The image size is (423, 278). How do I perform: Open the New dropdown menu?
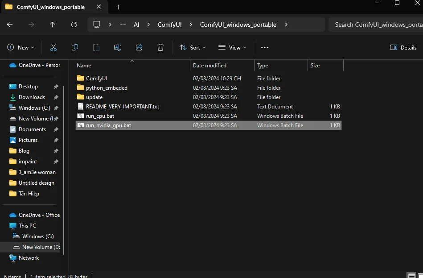tap(21, 48)
